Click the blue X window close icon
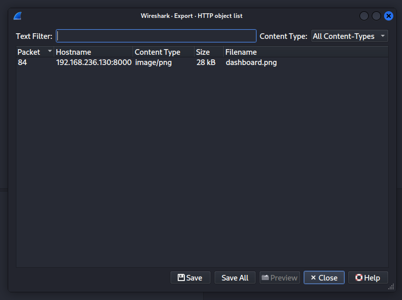Viewport: 402px width, 300px height. pos(388,16)
